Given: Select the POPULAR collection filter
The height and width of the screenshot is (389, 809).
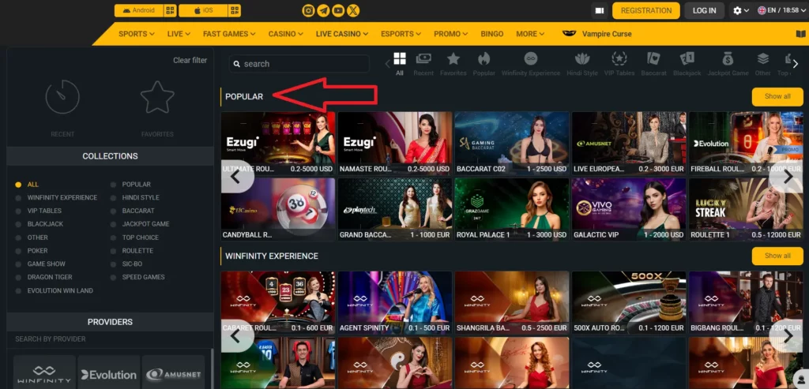Looking at the screenshot, I should (130, 185).
